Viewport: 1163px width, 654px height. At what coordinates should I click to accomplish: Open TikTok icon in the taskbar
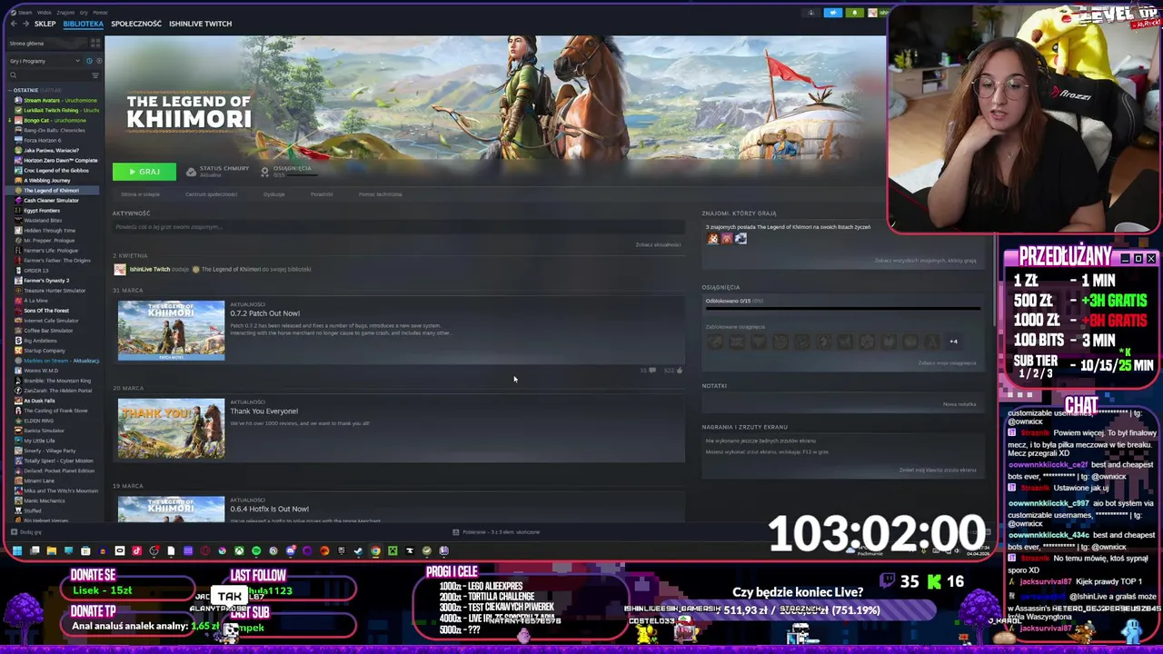tap(136, 550)
